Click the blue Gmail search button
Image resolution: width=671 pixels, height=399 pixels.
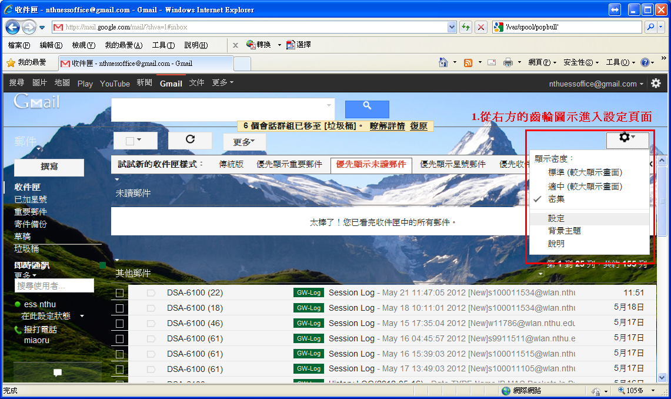367,108
